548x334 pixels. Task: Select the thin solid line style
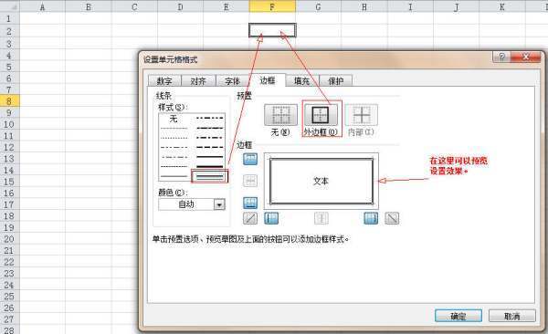click(x=174, y=176)
